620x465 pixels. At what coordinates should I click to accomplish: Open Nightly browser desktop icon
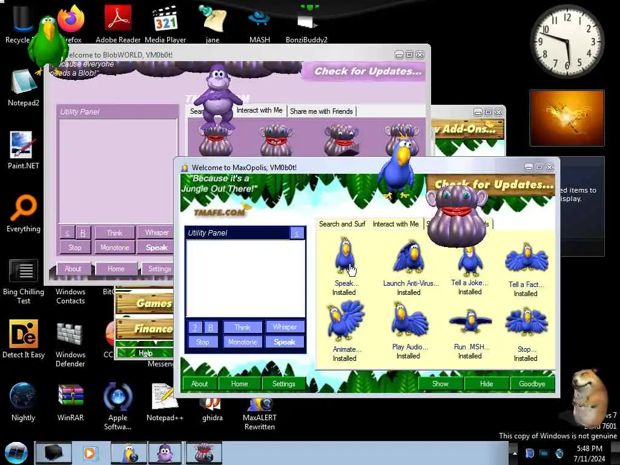click(x=23, y=402)
